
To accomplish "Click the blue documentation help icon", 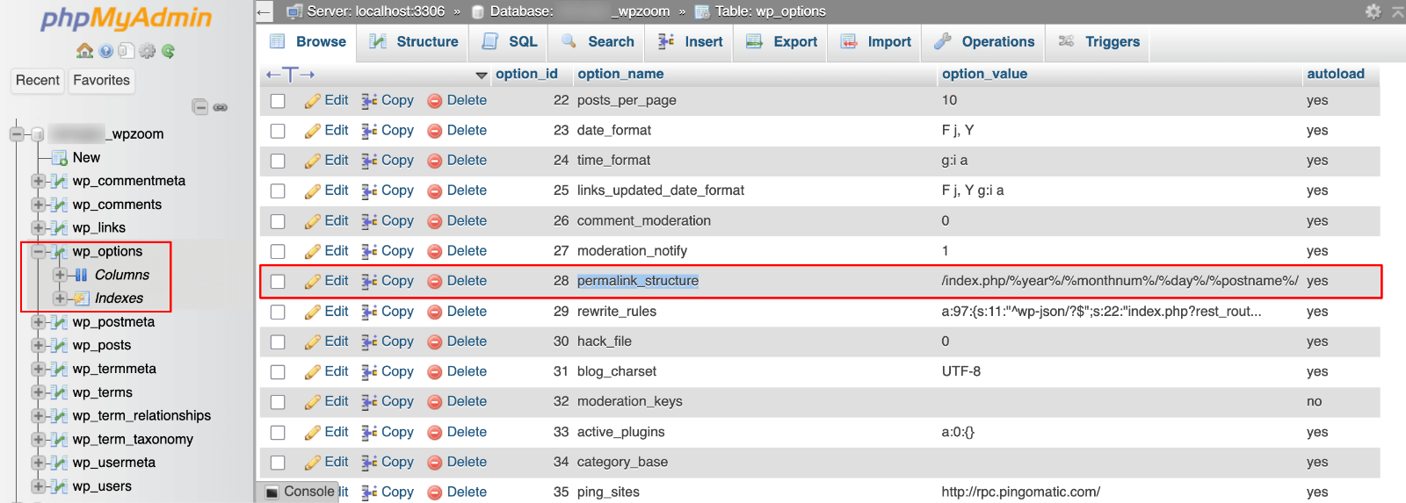I will [x=105, y=51].
